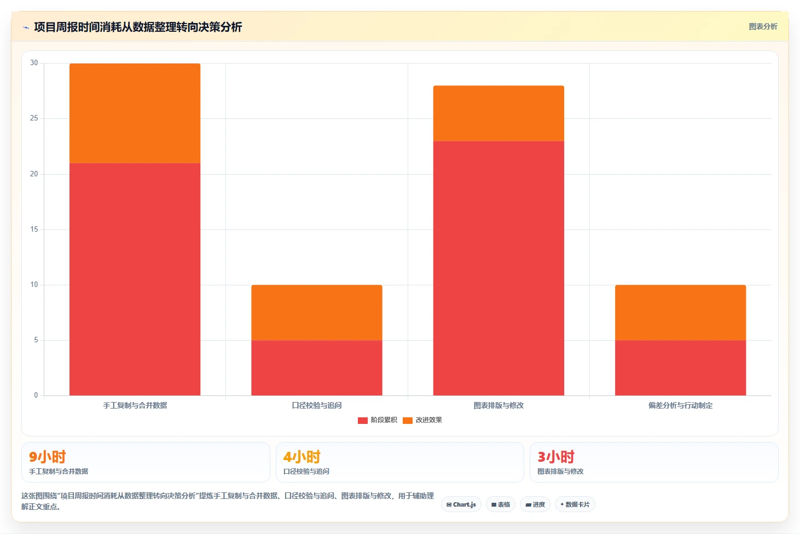Click the orange bar segment for 图表排版与修改
Viewport: 800px width, 534px height.
coord(498,113)
